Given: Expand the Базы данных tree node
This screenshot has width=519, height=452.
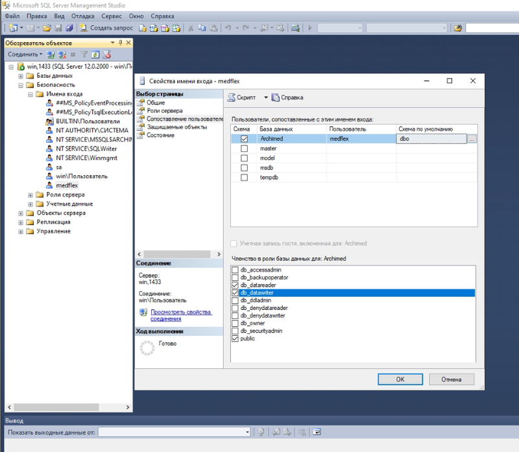Looking at the screenshot, I should click(x=21, y=76).
